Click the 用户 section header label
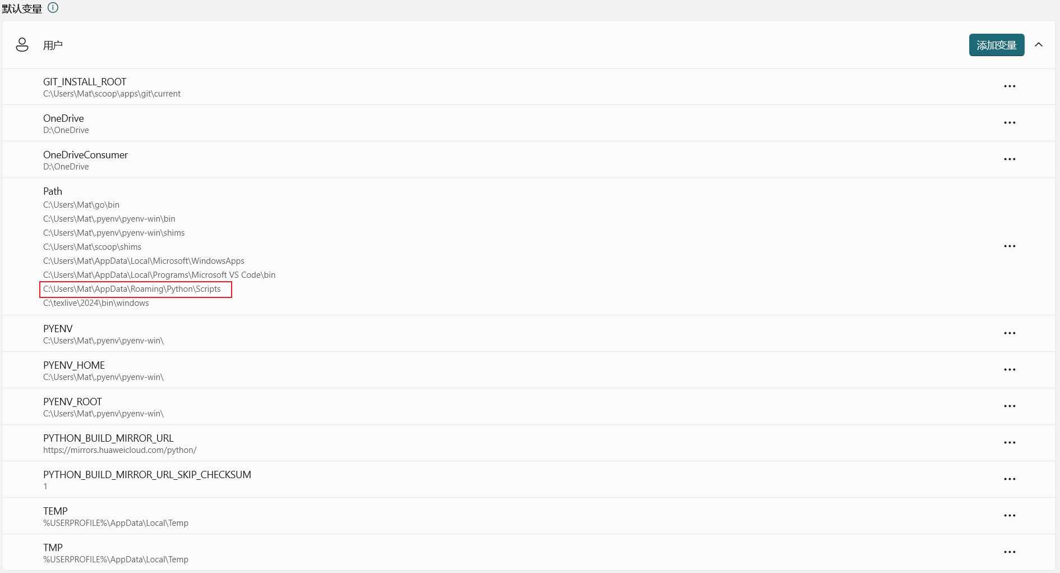The width and height of the screenshot is (1060, 573). click(53, 45)
